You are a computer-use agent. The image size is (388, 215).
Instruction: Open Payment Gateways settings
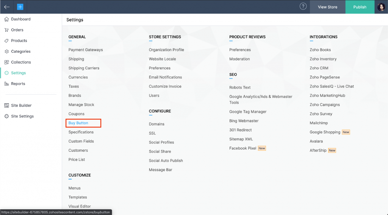tap(86, 50)
